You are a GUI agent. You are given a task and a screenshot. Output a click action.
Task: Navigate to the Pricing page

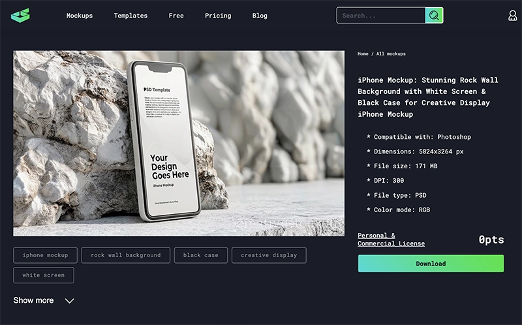pyautogui.click(x=218, y=16)
